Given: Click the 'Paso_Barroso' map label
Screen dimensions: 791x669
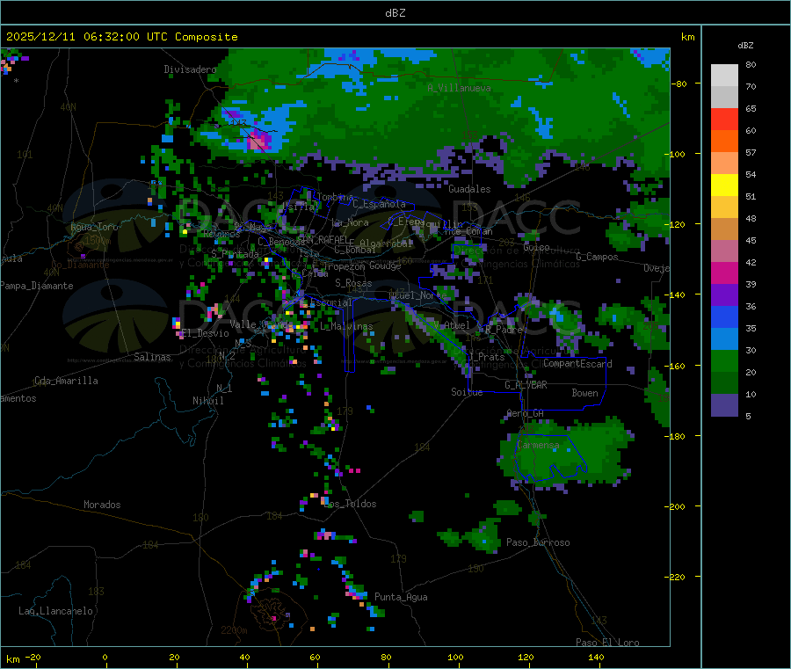Looking at the screenshot, I should (538, 543).
